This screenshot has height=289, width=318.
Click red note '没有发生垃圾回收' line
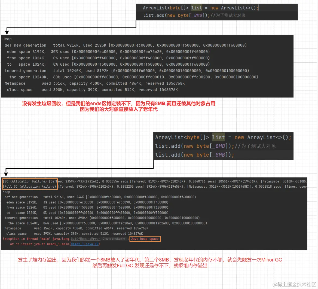(x=119, y=104)
